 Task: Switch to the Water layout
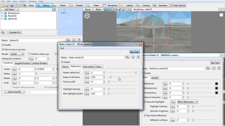coord(94,6)
